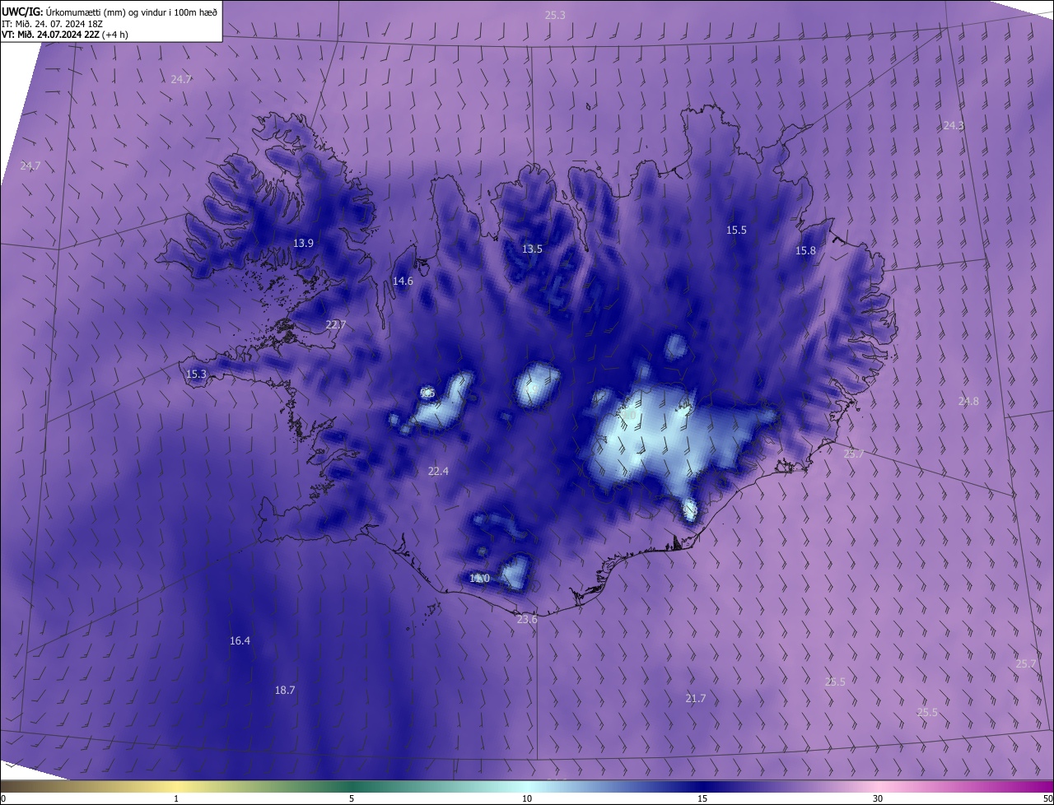Image resolution: width=1054 pixels, height=805 pixels.
Task: Click the 24.8 value east of Iceland
Action: tap(968, 401)
